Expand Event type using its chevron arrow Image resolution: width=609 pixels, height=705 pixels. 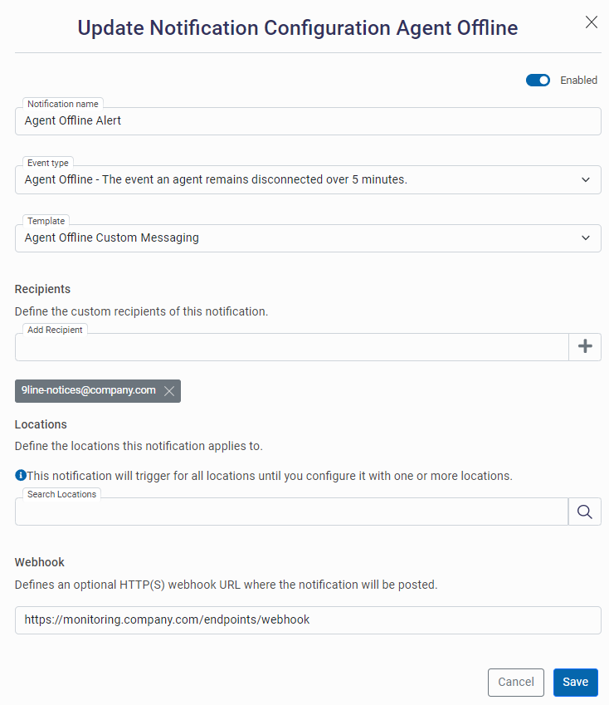click(x=586, y=180)
